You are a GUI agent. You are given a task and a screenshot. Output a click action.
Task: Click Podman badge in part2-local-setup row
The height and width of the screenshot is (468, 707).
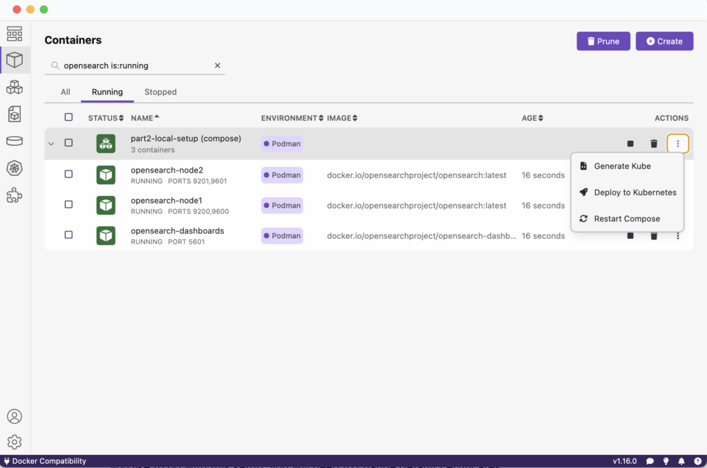pos(282,144)
